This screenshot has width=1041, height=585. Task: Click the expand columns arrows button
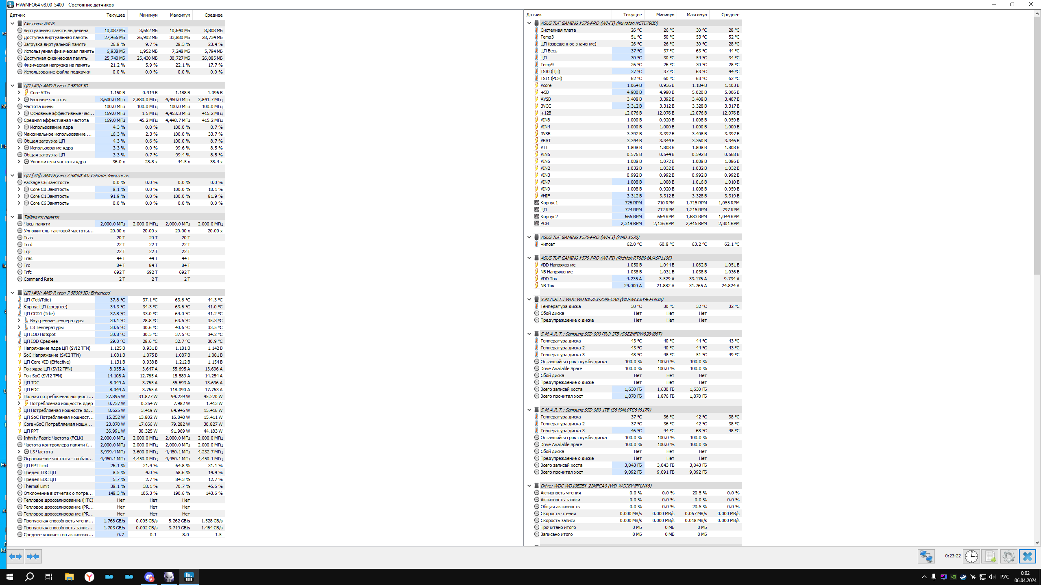(x=15, y=557)
